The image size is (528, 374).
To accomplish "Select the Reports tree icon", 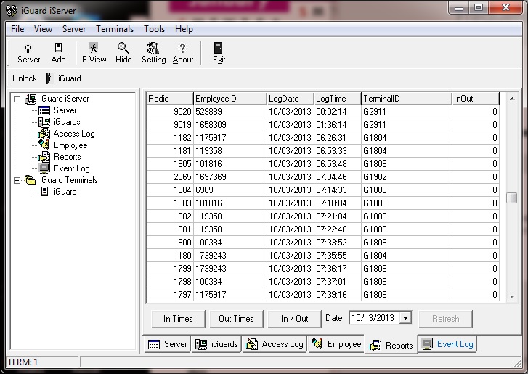I will click(44, 157).
